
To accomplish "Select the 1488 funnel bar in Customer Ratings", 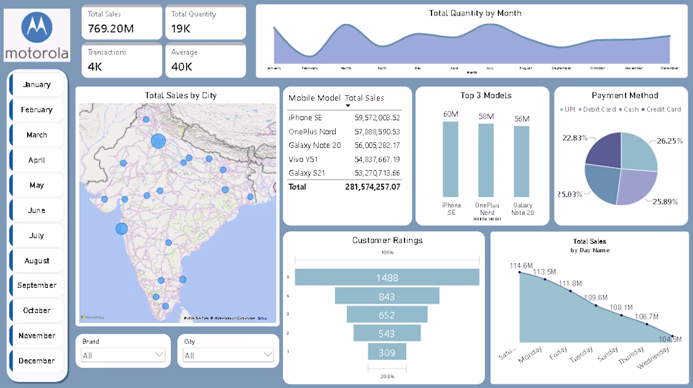I will pos(387,278).
